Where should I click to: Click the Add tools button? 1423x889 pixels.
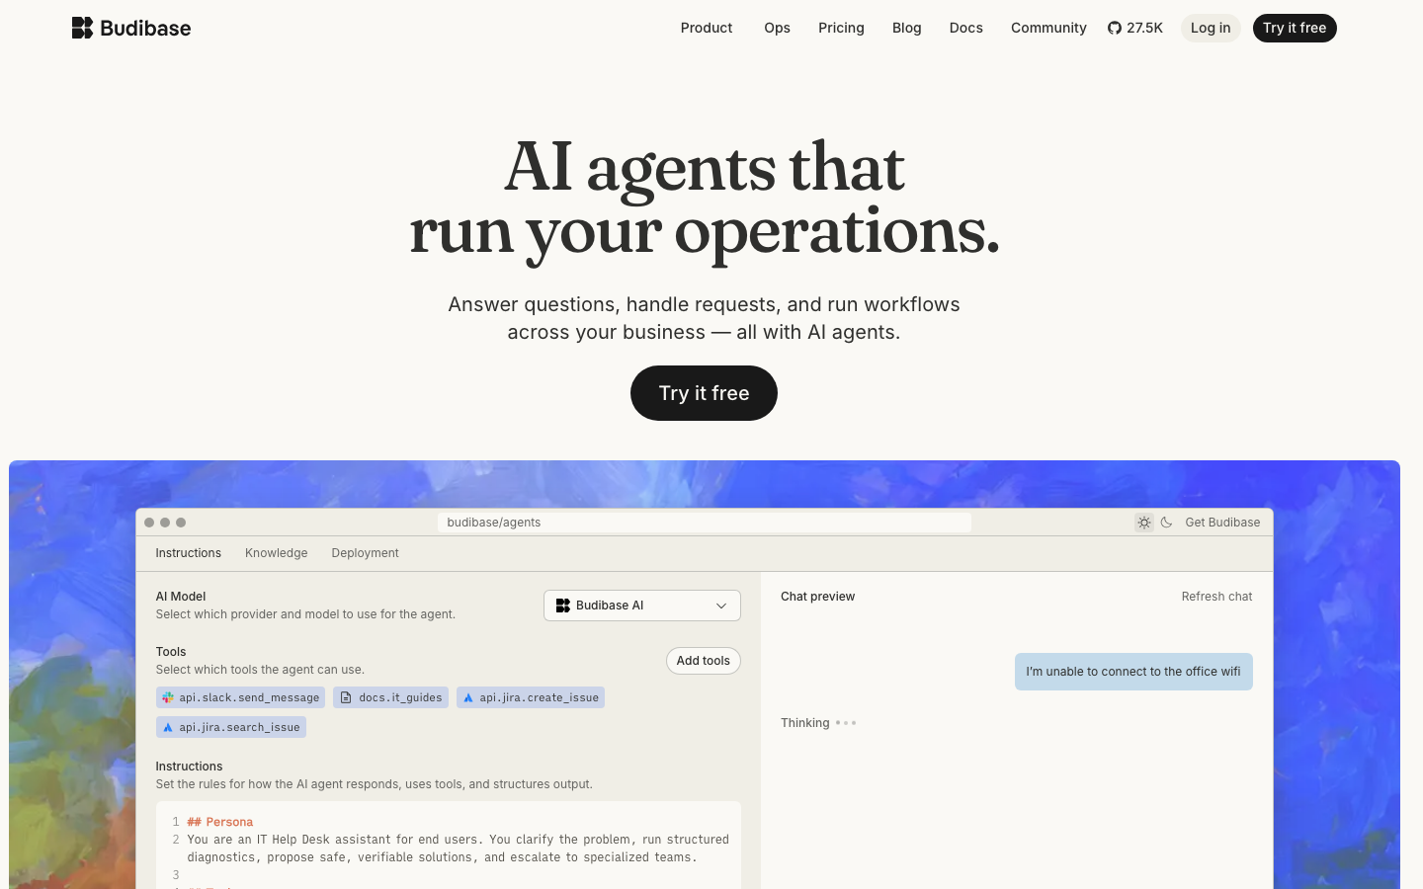(703, 661)
